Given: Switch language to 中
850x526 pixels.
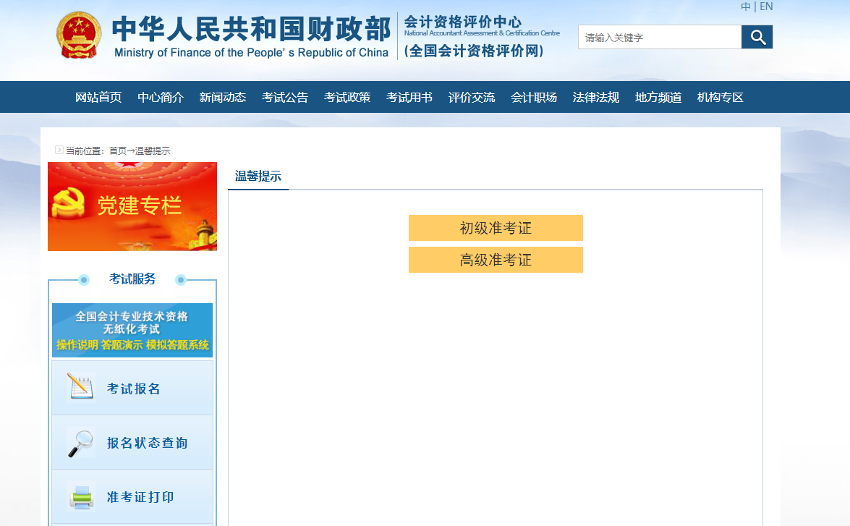Looking at the screenshot, I should tap(746, 7).
